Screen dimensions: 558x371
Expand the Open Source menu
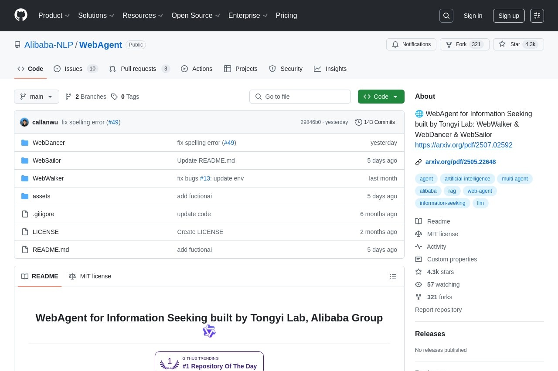pos(196,16)
